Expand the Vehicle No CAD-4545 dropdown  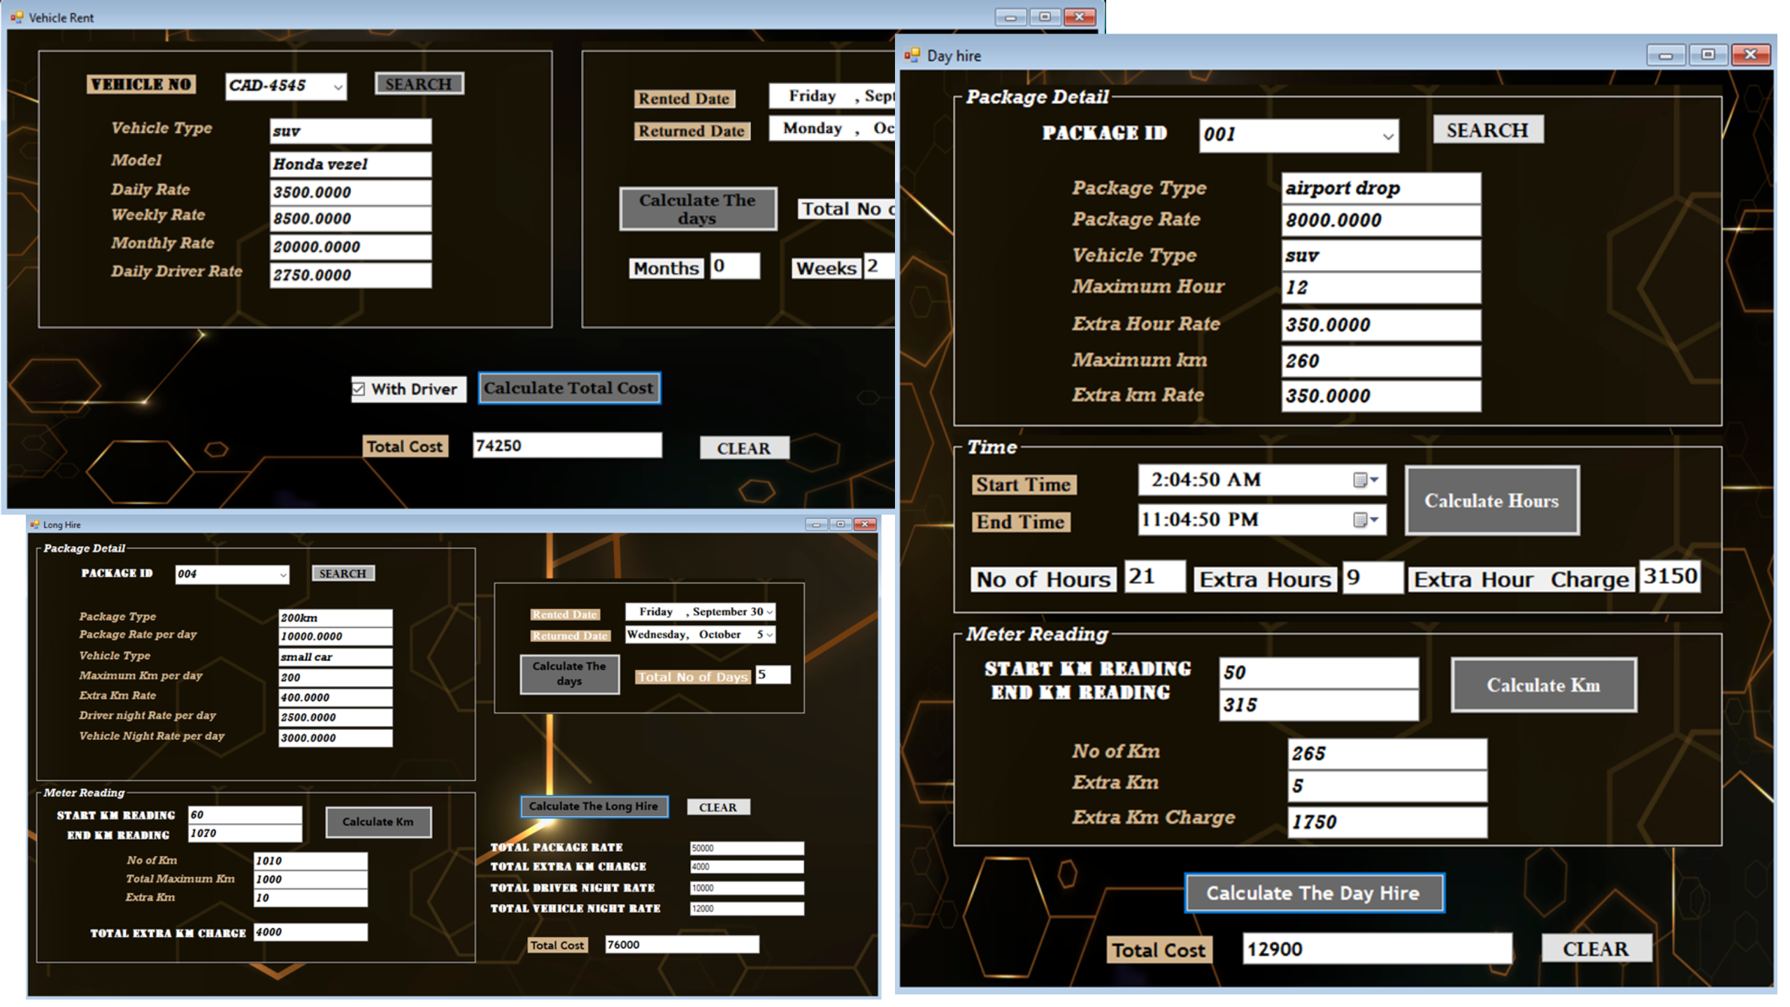coord(338,87)
